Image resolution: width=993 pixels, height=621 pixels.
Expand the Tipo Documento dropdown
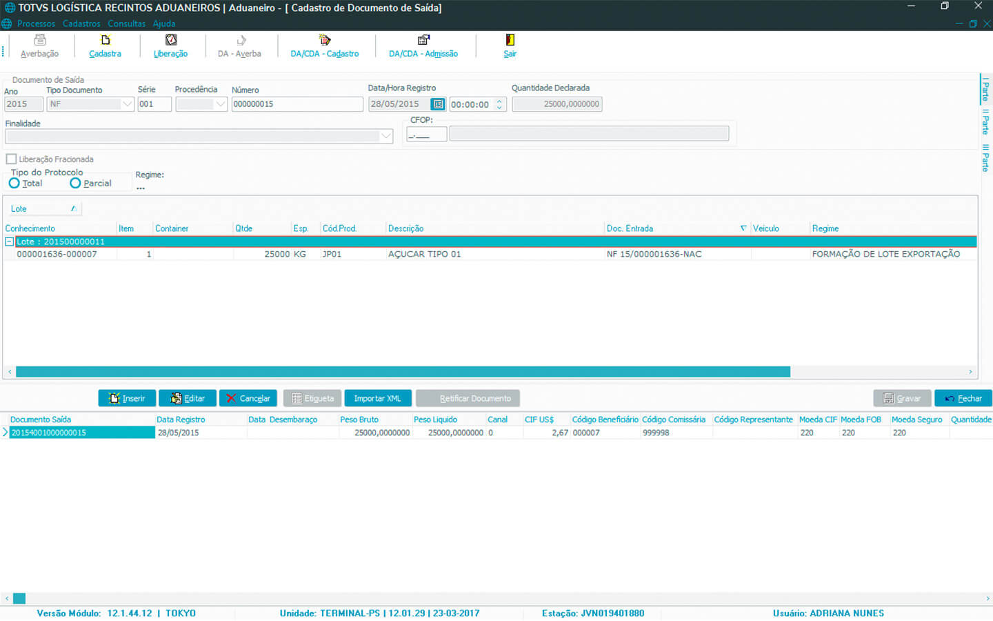127,104
